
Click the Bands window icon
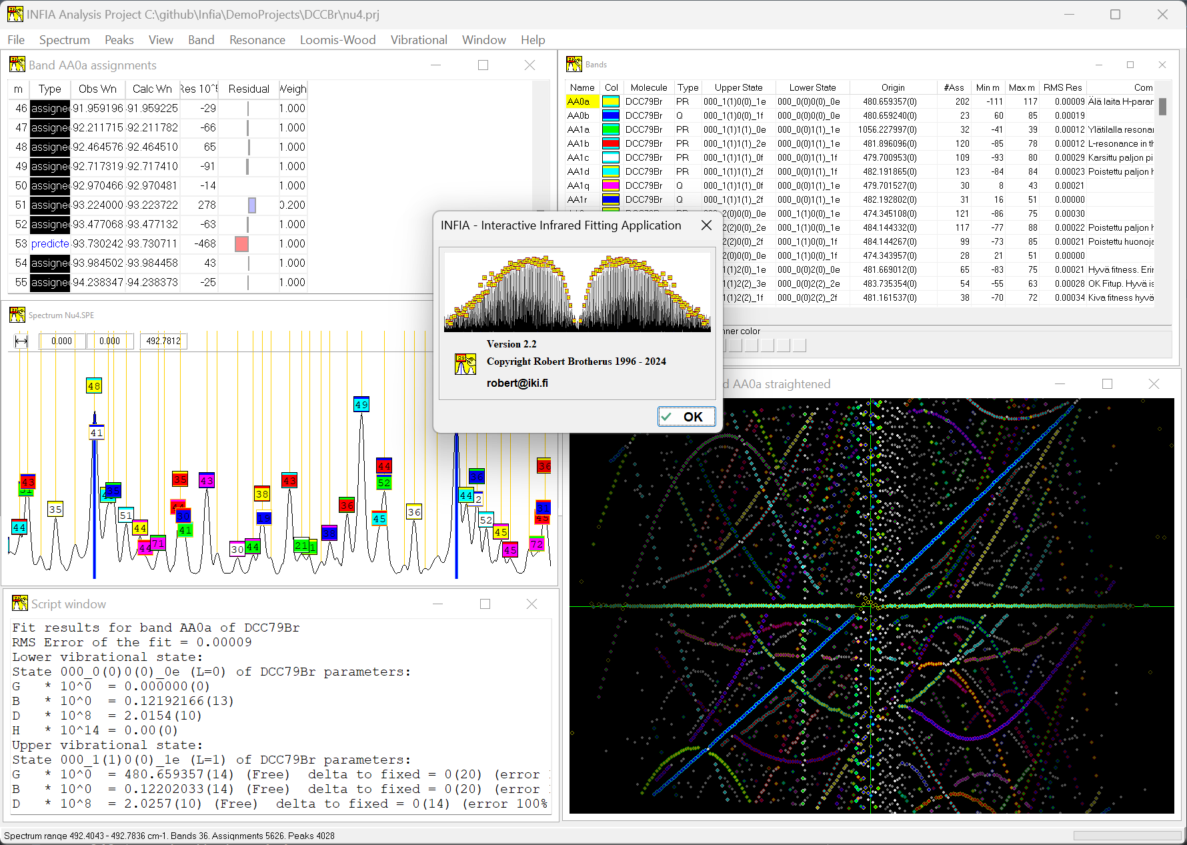[x=573, y=64]
